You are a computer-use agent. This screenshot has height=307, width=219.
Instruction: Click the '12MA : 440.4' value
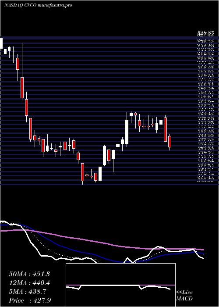[29, 283]
